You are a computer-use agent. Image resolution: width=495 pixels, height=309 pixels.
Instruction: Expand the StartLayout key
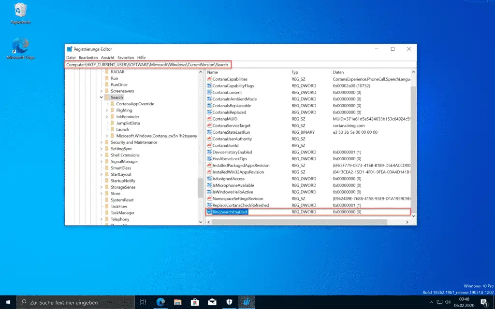[x=102, y=174]
